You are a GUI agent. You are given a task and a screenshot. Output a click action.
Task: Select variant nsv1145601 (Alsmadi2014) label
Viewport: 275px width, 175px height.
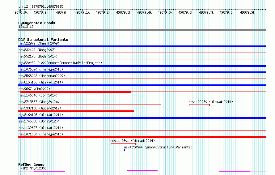point(133,141)
